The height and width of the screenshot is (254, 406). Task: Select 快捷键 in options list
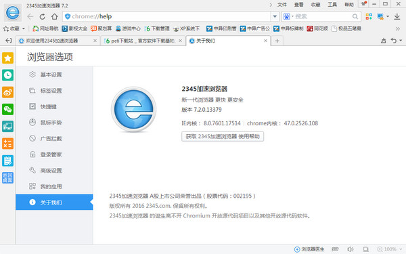click(54, 106)
